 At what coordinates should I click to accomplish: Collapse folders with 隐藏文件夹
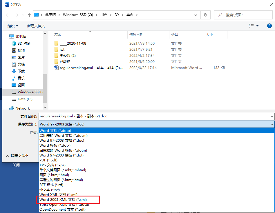pos(17,156)
